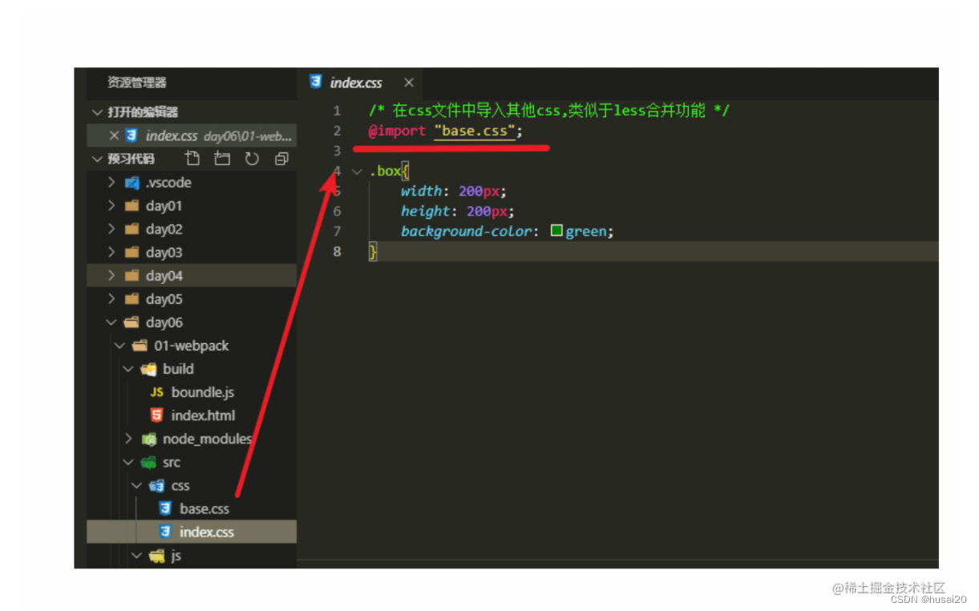Click the Collapse Folders icon in Explorer

[281, 158]
